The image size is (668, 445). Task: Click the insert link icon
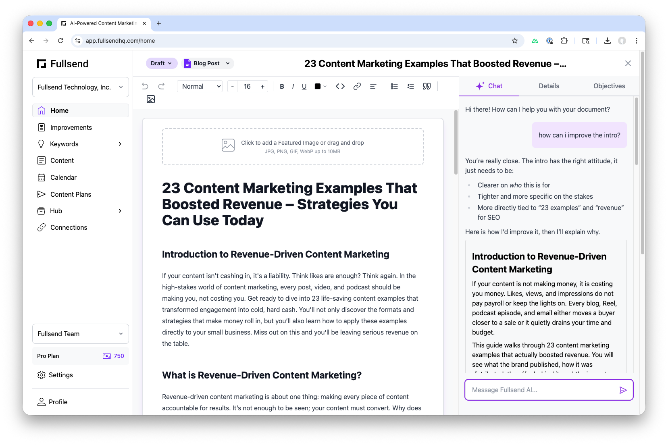click(x=357, y=86)
